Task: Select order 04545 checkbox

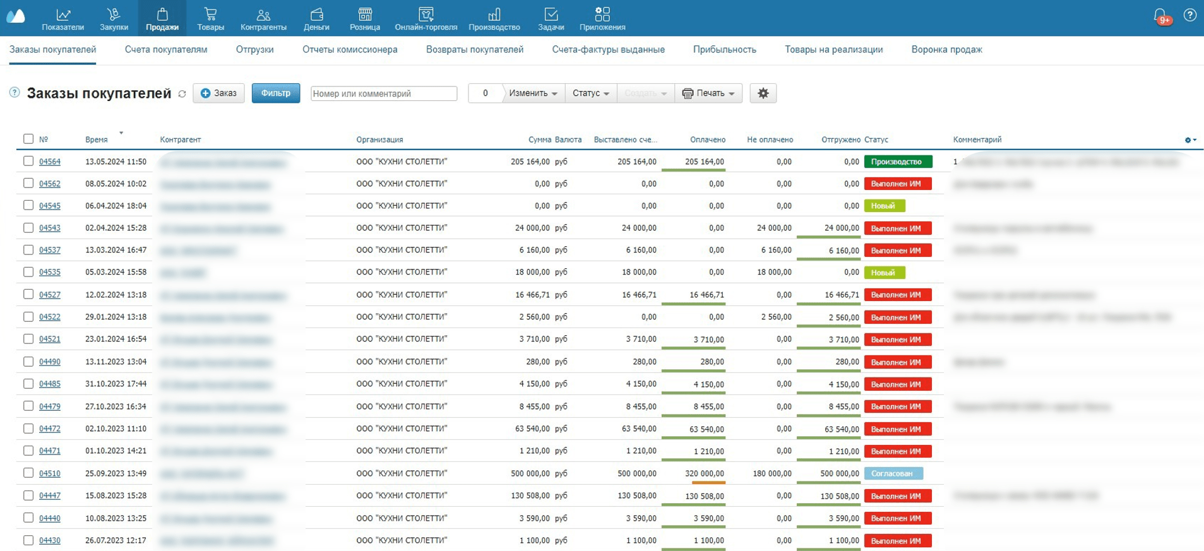Action: click(x=28, y=205)
